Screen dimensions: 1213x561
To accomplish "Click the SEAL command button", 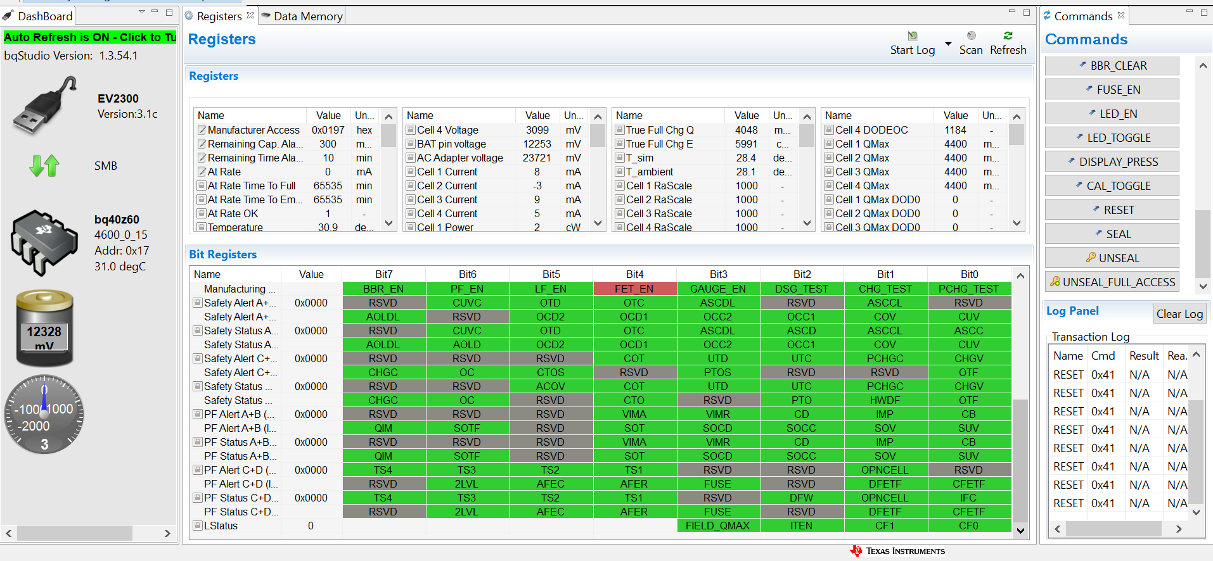I will pos(1112,234).
